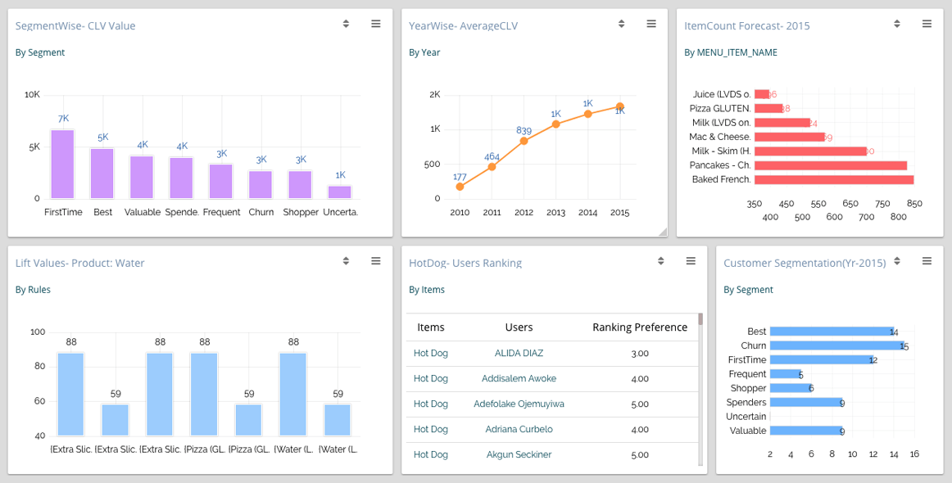Click the Ranking Preference column header
Viewport: 952px width, 483px height.
pyautogui.click(x=640, y=327)
